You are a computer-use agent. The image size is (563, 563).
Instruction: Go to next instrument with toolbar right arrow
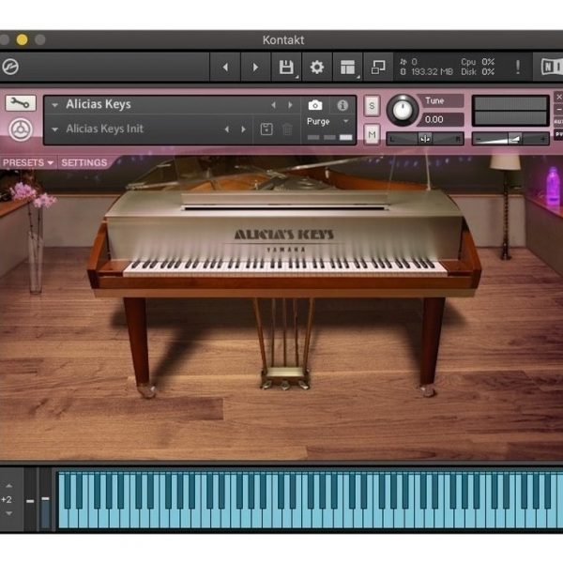[255, 68]
